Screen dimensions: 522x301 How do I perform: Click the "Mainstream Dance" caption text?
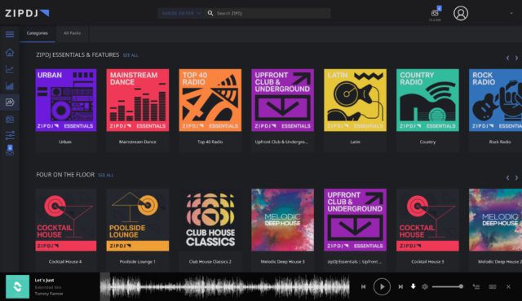[x=138, y=142]
